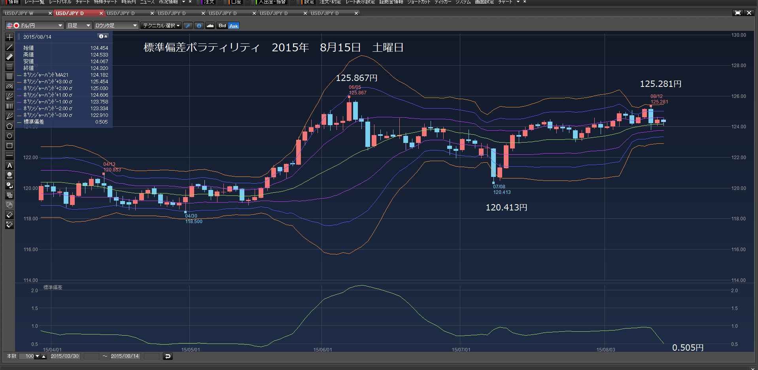Click the area chart icon in toolbar
The width and height of the screenshot is (758, 370).
[x=210, y=26]
